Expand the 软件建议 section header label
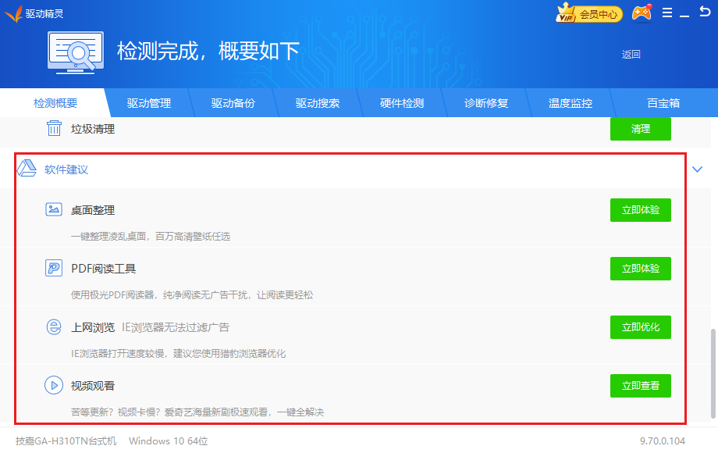 [x=66, y=169]
